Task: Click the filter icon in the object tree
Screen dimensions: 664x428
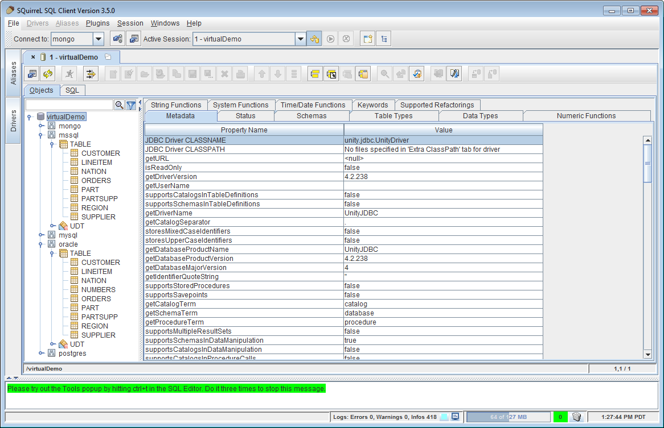Action: tap(131, 105)
